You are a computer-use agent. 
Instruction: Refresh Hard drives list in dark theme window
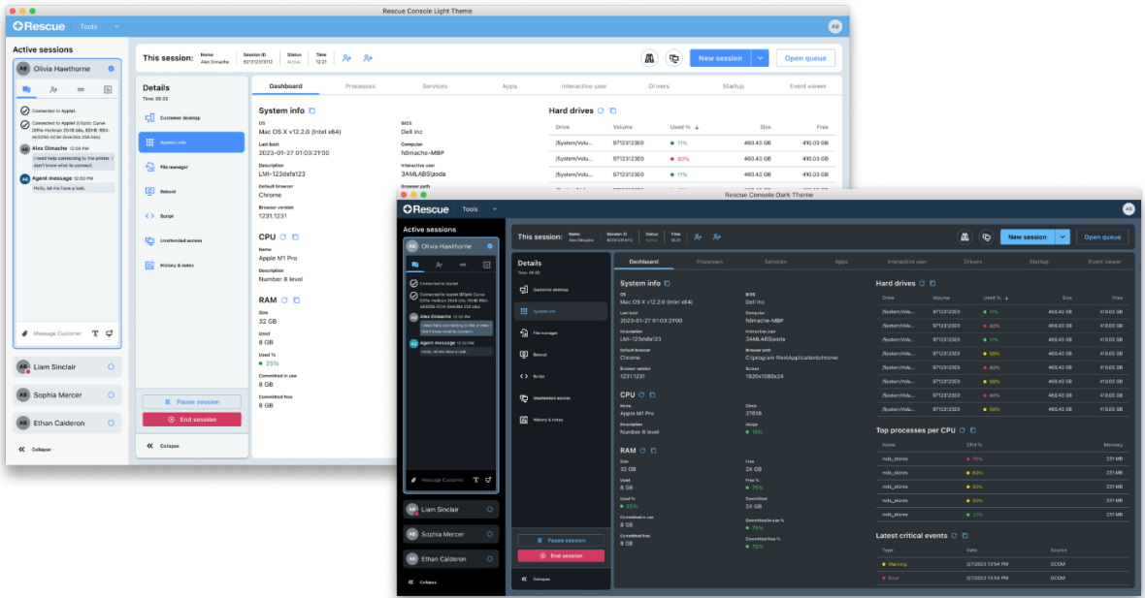pos(922,283)
